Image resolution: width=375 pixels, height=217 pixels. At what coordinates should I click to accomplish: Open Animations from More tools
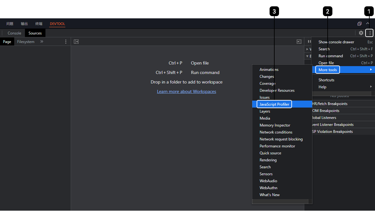click(x=282, y=70)
